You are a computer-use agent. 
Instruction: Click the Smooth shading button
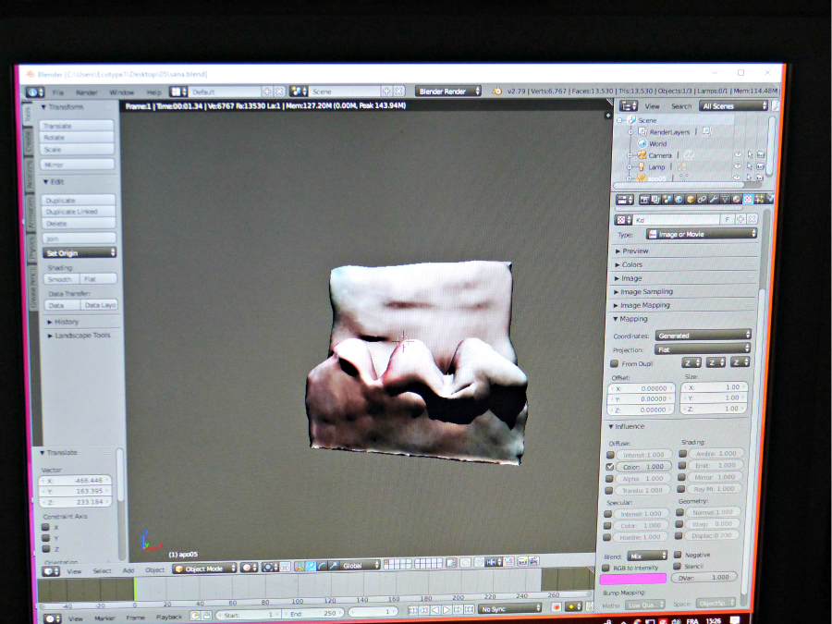tap(60, 278)
